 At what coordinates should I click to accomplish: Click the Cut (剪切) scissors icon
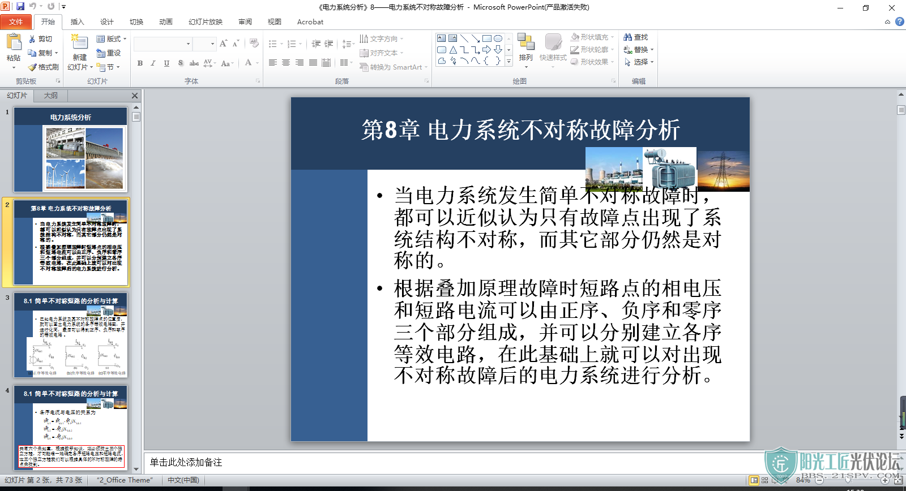pyautogui.click(x=32, y=39)
